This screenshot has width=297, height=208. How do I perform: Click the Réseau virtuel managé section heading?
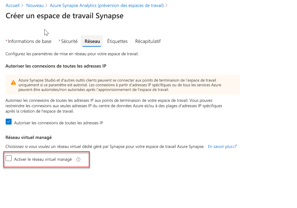coord(29,138)
